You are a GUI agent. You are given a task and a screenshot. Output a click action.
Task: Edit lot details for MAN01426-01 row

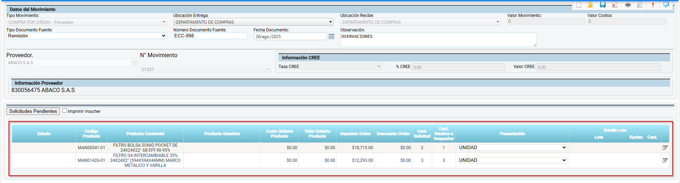click(665, 160)
